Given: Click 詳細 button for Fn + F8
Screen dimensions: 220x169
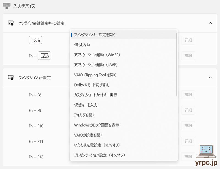Looking at the screenshot, I should pos(188,95).
